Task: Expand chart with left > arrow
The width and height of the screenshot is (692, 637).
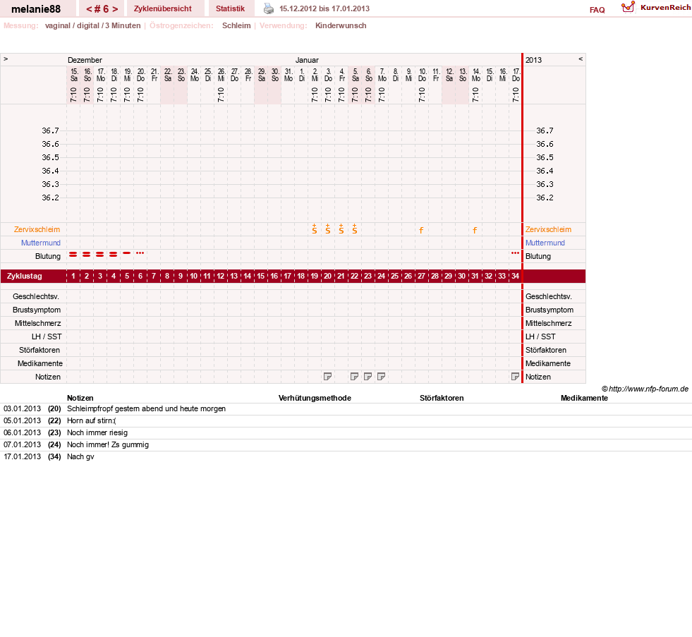Action: (6, 59)
